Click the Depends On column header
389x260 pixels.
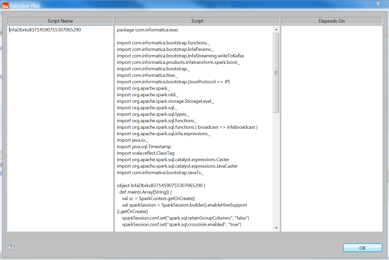pos(331,21)
